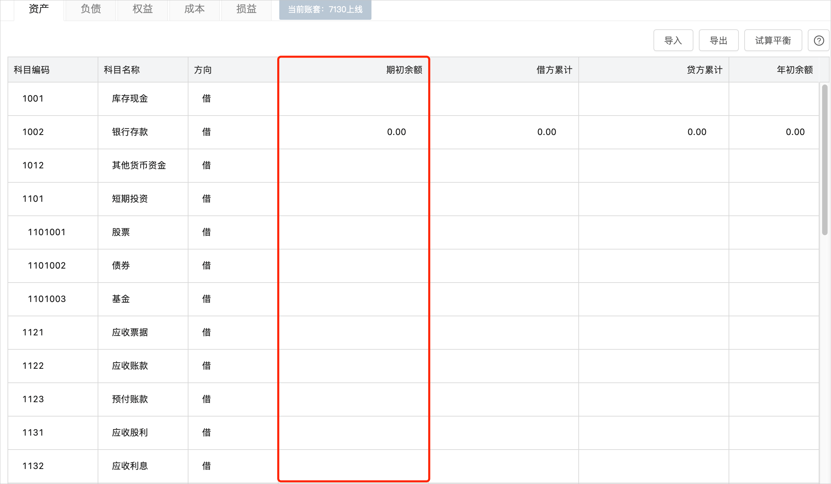Click the 贷方累计 cell for 基金
Image resolution: width=831 pixels, height=484 pixels.
coord(654,299)
